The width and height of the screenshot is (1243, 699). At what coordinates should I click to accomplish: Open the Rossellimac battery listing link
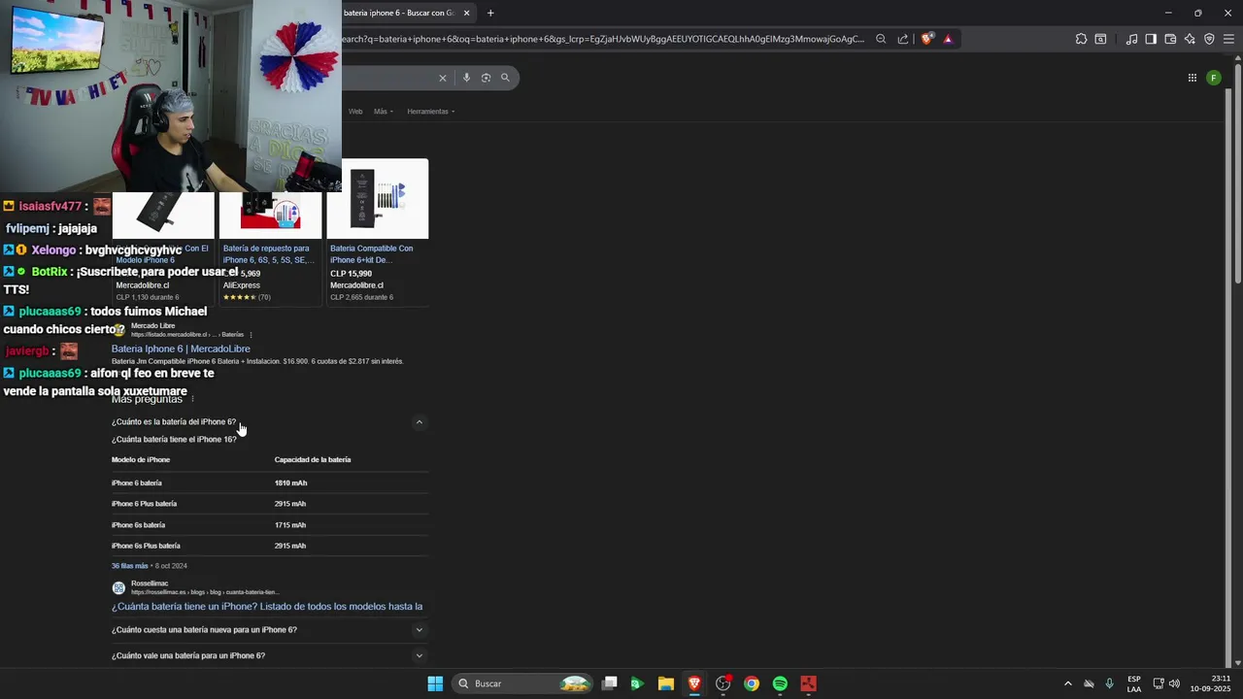[x=267, y=607]
